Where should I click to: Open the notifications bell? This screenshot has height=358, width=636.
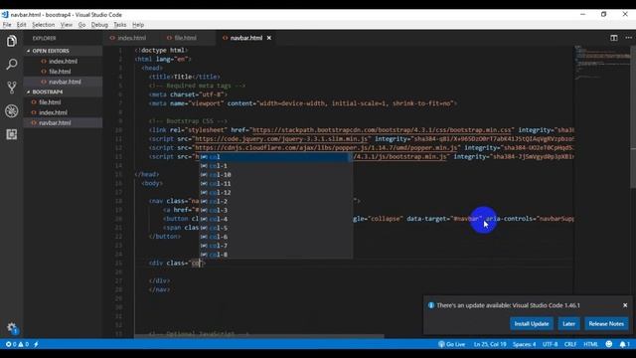[625, 344]
